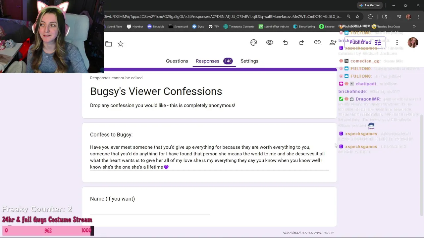The image size is (424, 238).
Task: Open the Customize theme palette icon
Action: coord(254,43)
